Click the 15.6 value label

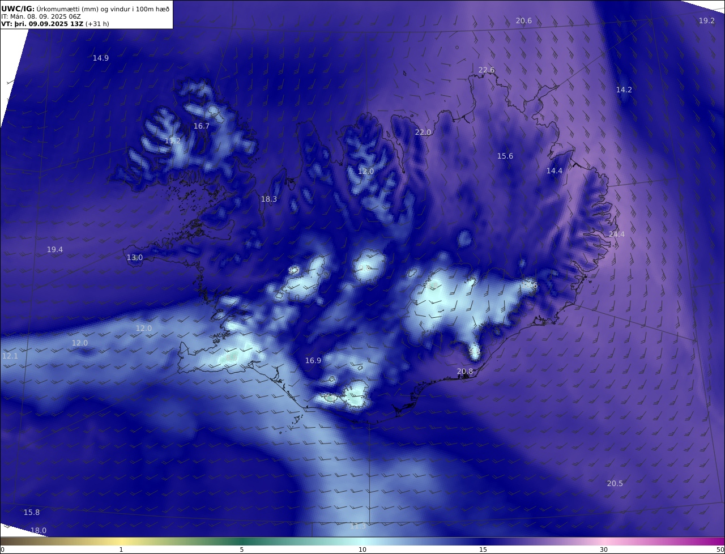tap(505, 156)
